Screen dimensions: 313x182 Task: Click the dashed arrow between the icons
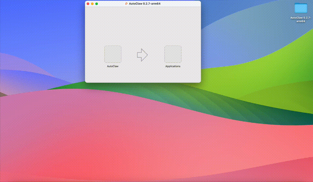[142, 55]
